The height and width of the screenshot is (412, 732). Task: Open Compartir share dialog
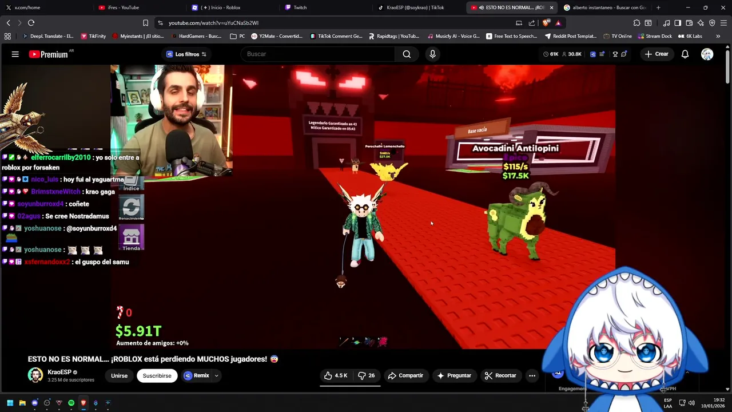(405, 375)
